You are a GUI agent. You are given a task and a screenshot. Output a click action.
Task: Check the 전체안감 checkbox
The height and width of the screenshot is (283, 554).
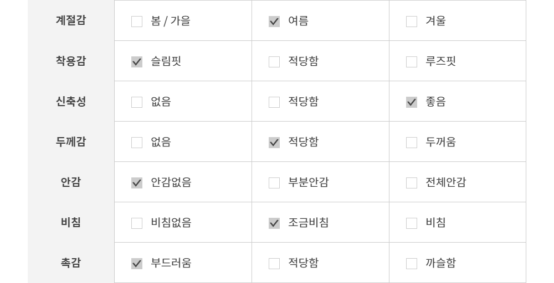point(412,184)
